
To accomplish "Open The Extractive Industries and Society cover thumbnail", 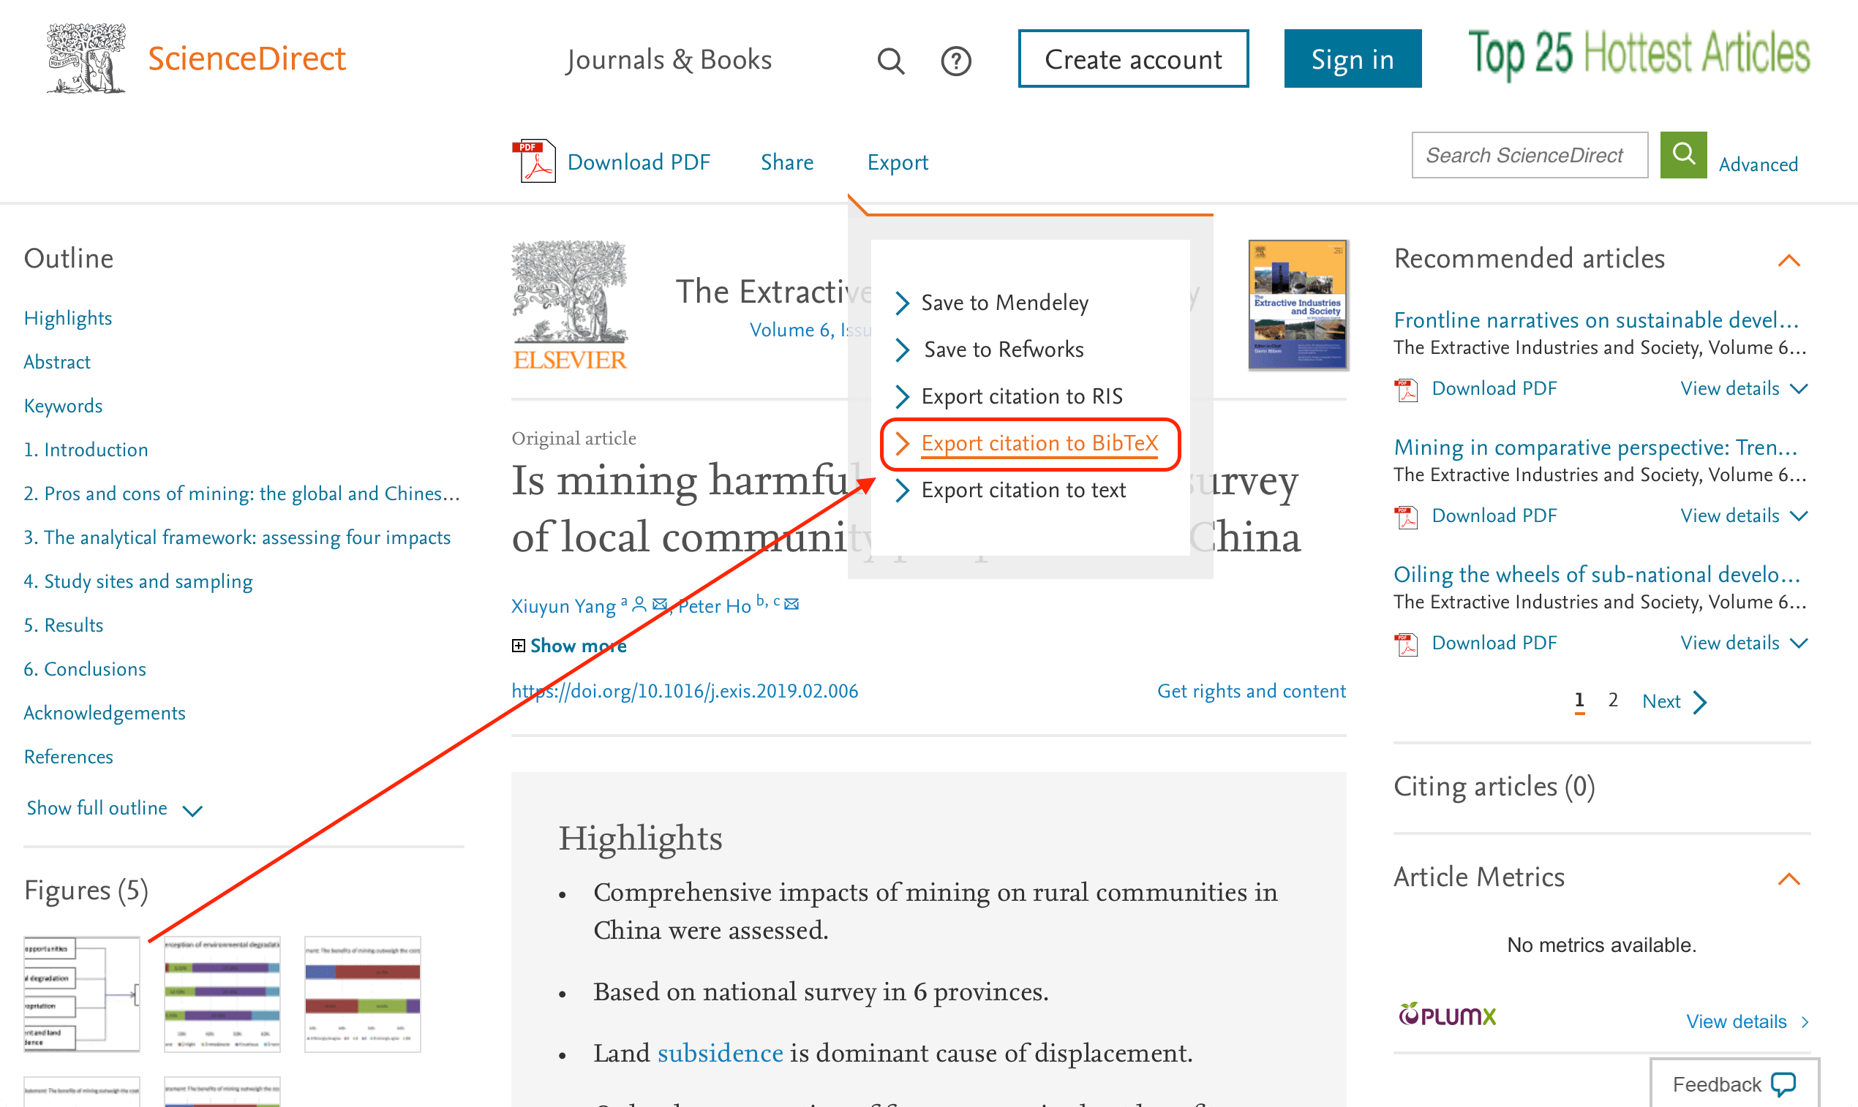I will point(1298,304).
